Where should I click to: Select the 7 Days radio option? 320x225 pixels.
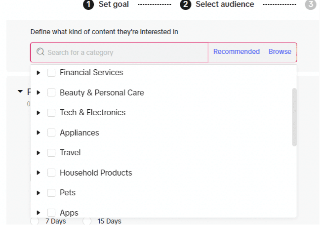tap(35, 221)
